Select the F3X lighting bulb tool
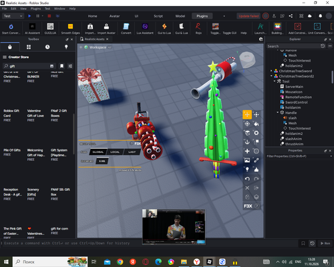334x267 pixels. tap(247, 170)
